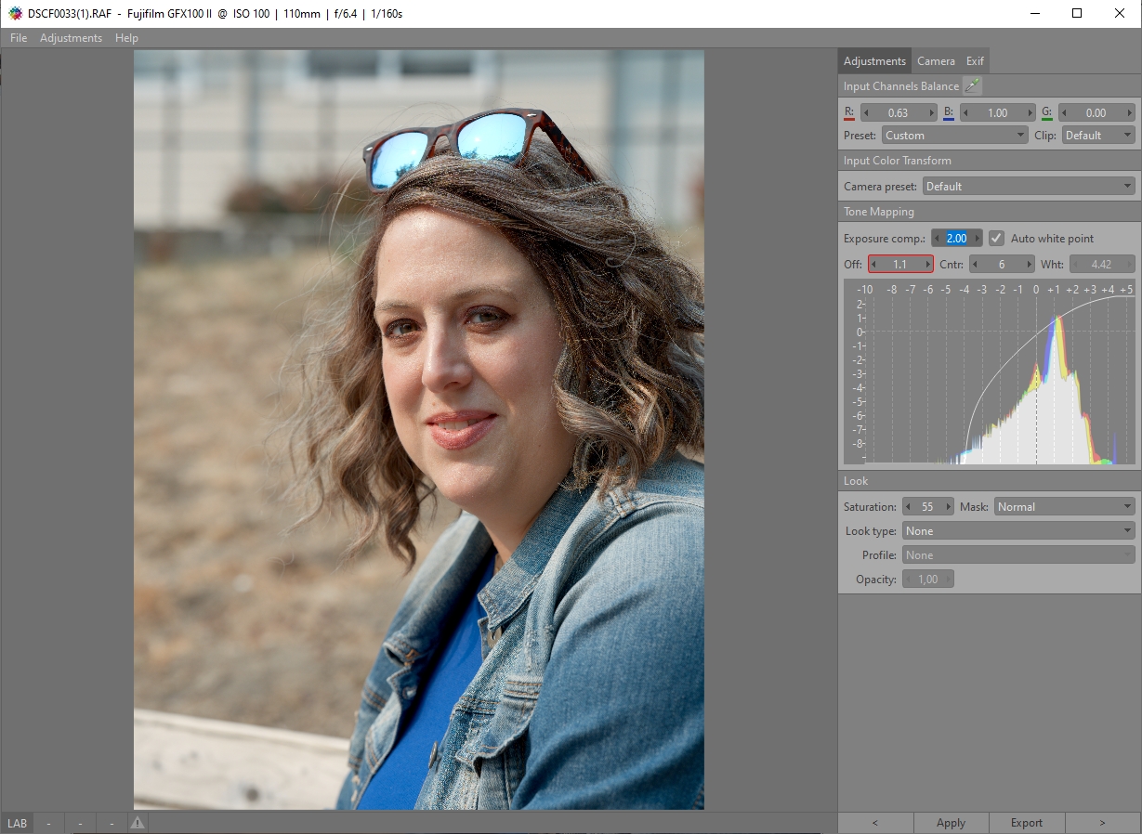Image resolution: width=1142 pixels, height=834 pixels.
Task: Disable the Auto white point checkbox
Action: pyautogui.click(x=996, y=239)
